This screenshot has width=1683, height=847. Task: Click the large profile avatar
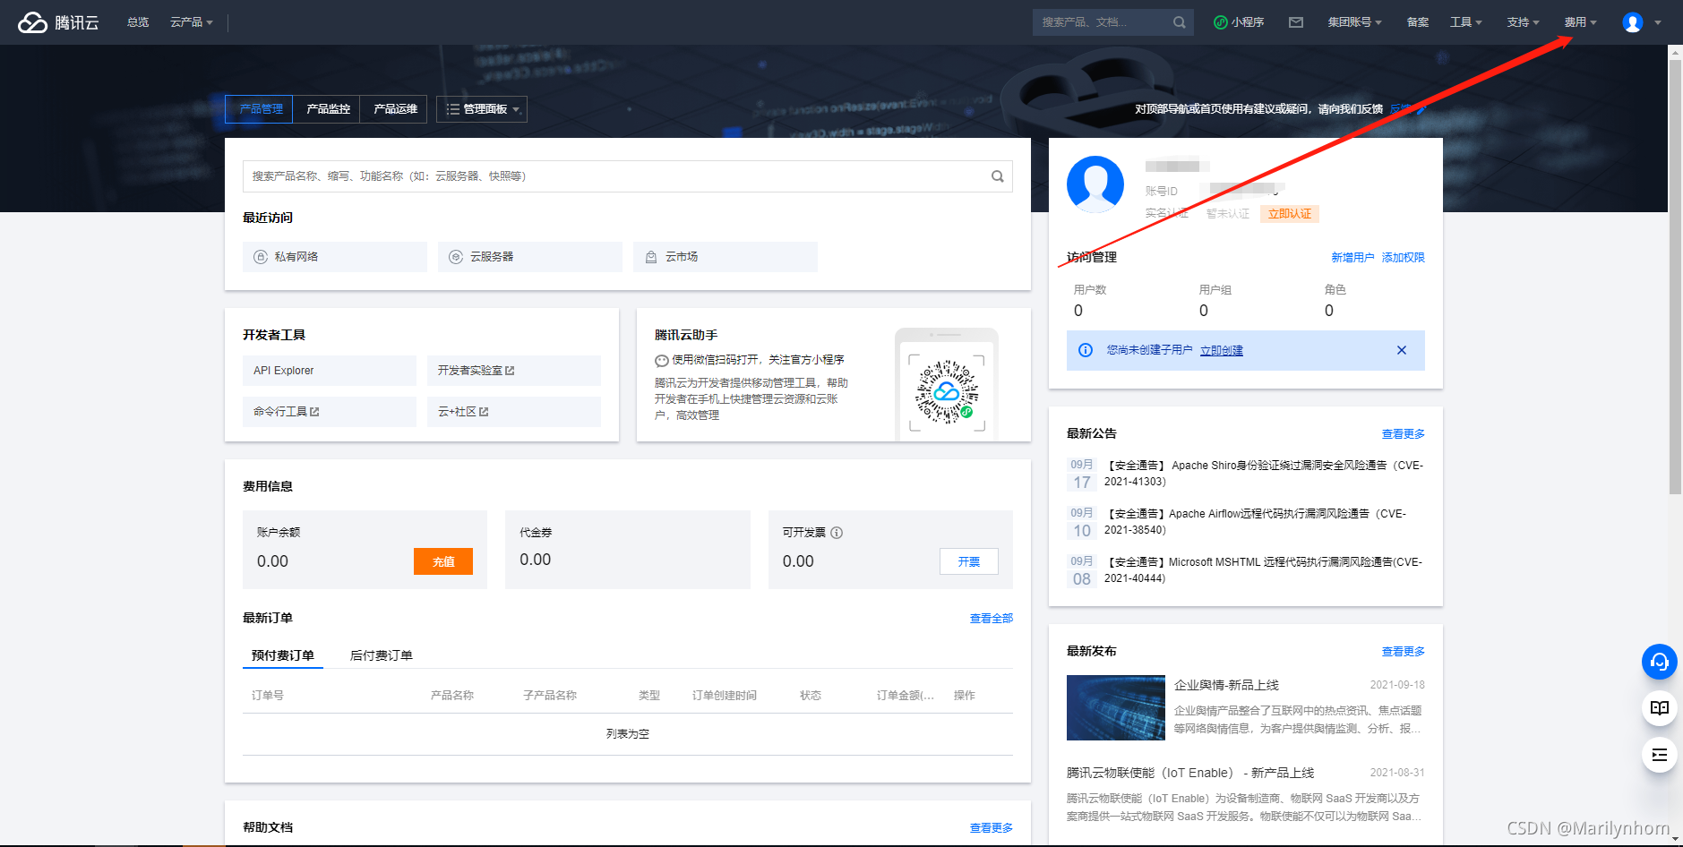pyautogui.click(x=1095, y=184)
